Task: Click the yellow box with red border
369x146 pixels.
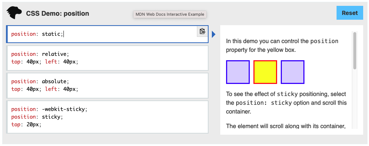Action: pyautogui.click(x=265, y=72)
